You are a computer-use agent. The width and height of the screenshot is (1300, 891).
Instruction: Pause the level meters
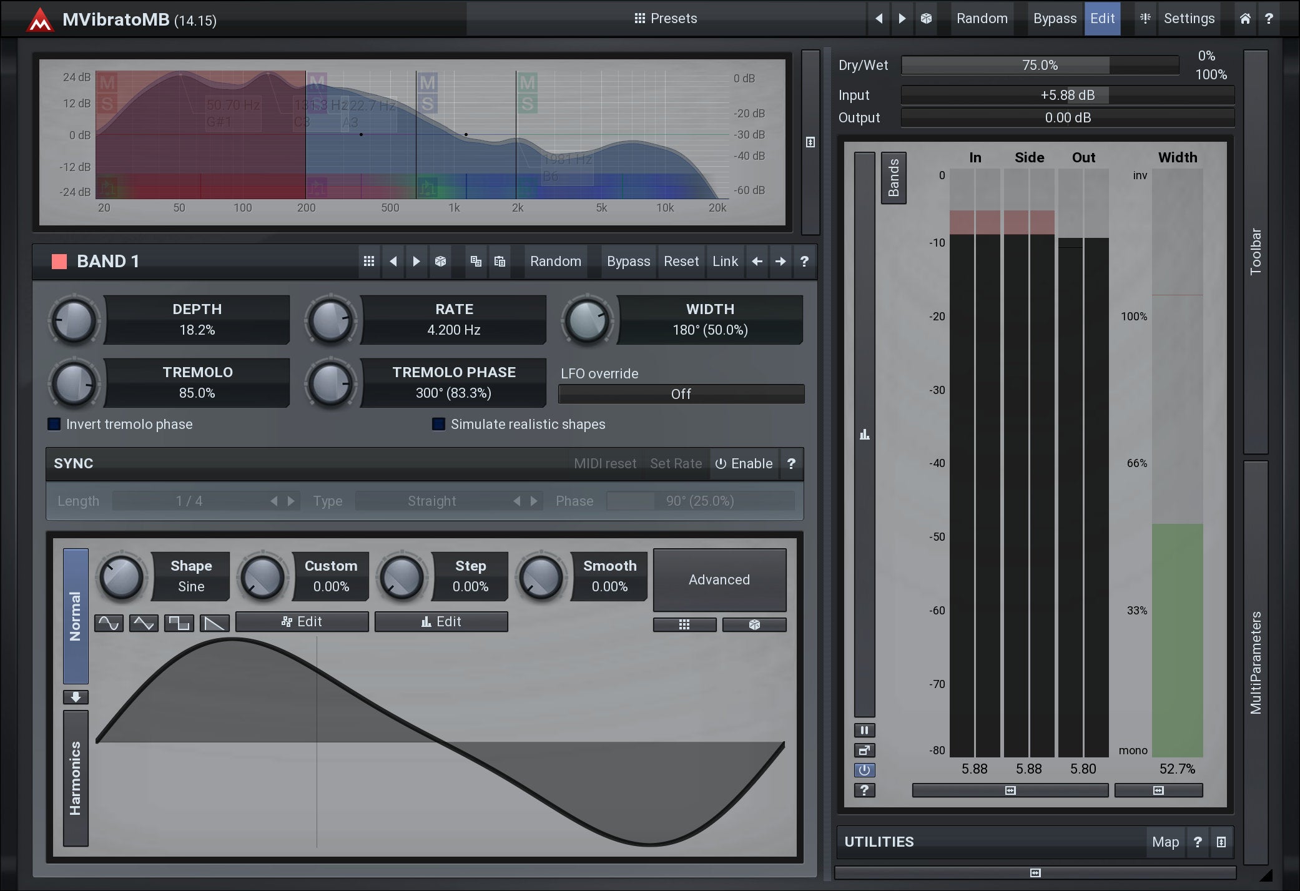coord(864,730)
